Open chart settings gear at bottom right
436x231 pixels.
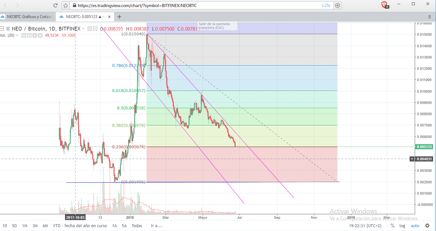427,226
